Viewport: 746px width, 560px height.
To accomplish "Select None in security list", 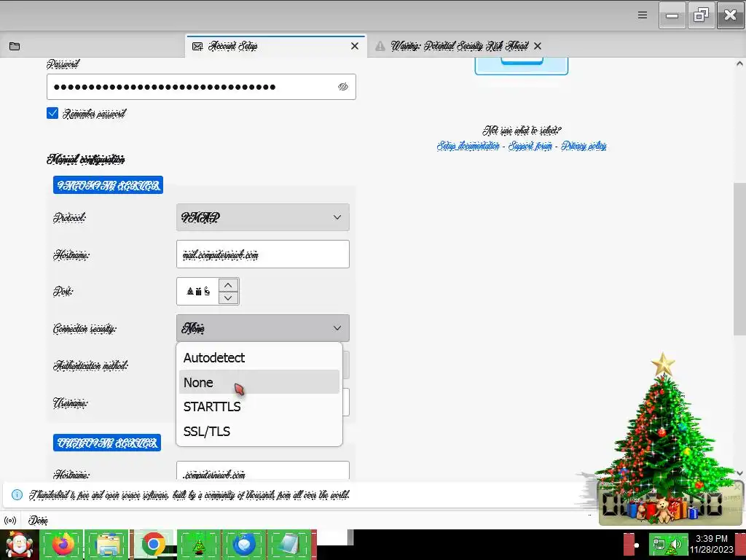I will coord(259,382).
